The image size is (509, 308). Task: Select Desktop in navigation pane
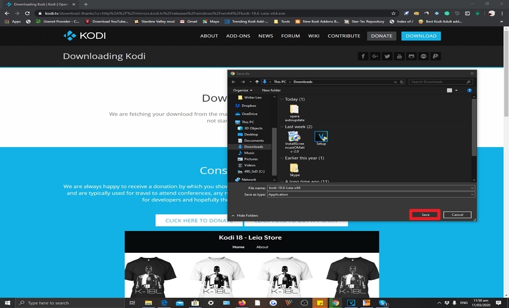coord(248,134)
